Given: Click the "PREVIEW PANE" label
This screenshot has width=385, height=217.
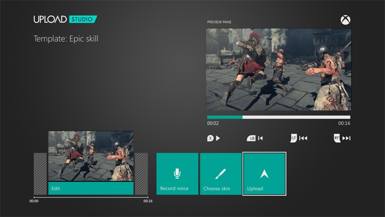Looking at the screenshot, I should click(219, 22).
